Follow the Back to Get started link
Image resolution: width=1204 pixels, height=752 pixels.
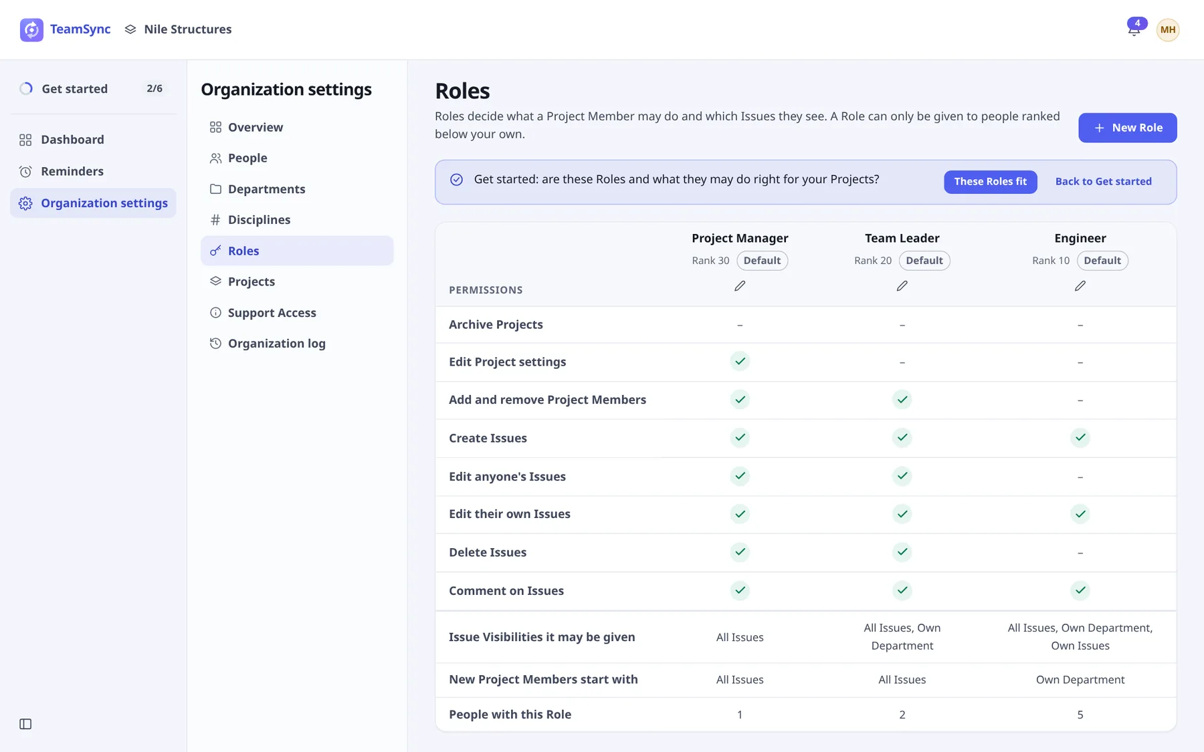(x=1103, y=182)
